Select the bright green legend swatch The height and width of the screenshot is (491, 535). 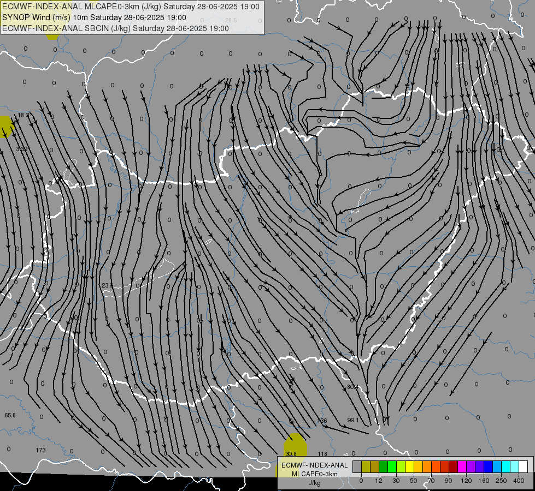(x=392, y=466)
